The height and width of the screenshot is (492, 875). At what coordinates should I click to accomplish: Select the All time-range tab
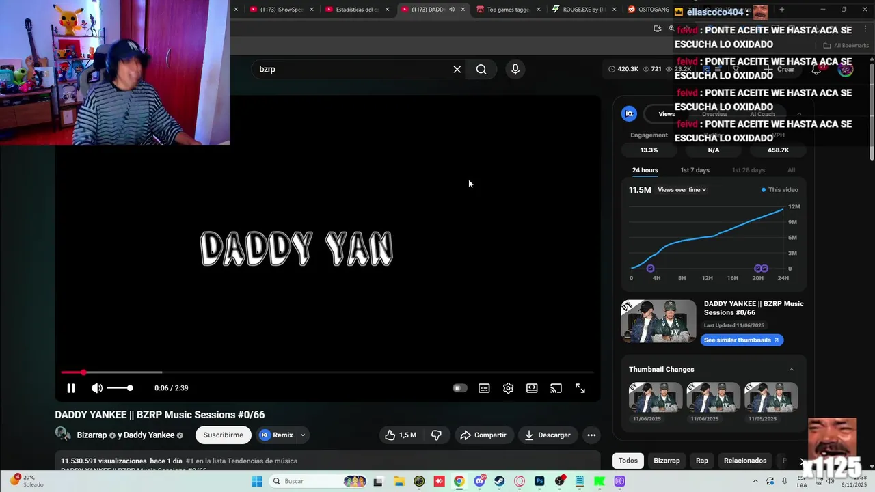(791, 170)
